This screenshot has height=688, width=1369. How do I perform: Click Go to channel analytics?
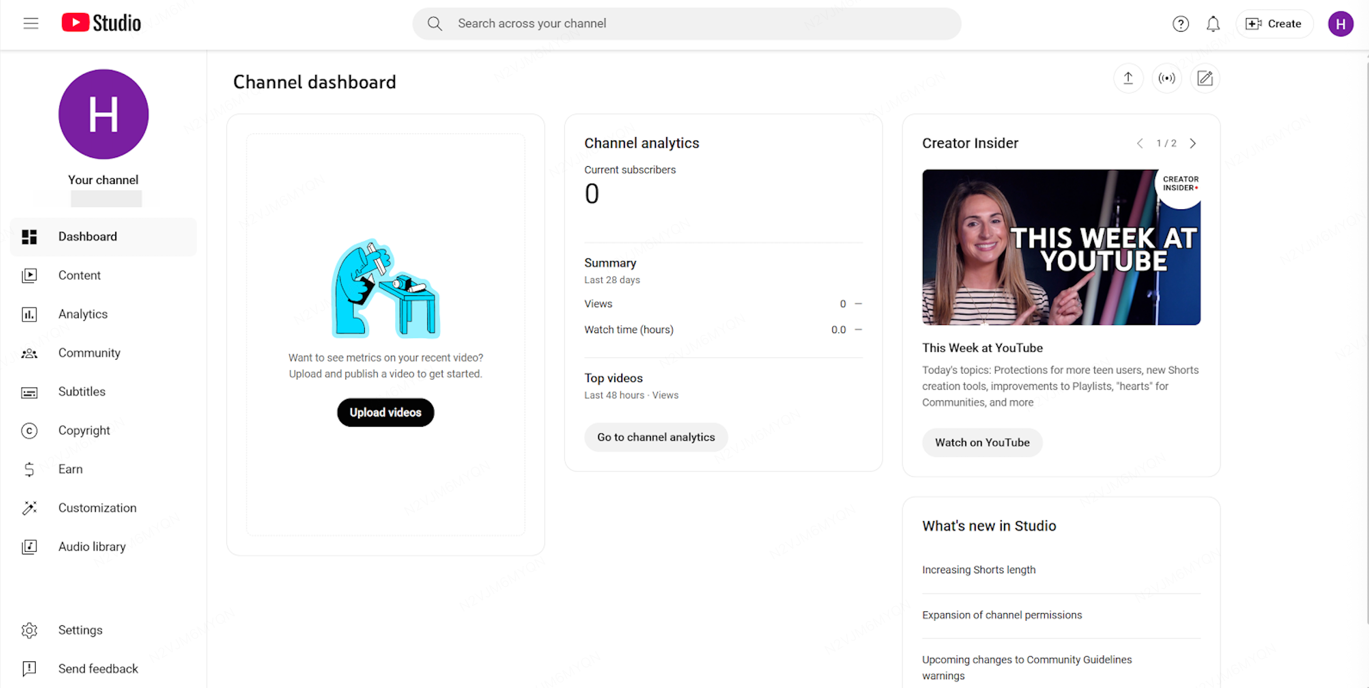point(655,437)
